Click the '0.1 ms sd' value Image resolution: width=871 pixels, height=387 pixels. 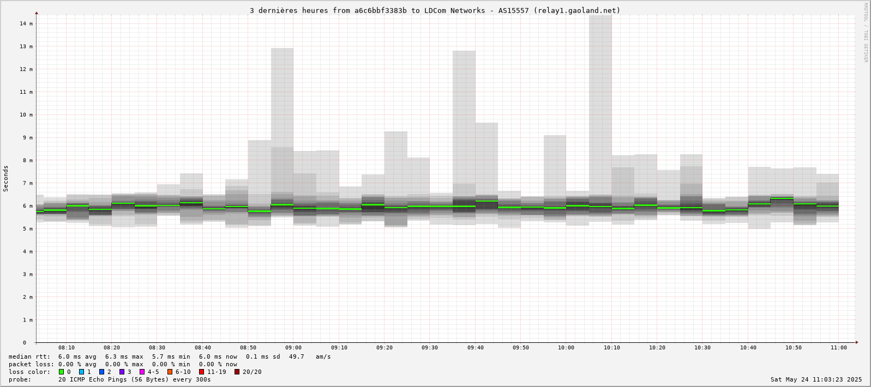[263, 356]
